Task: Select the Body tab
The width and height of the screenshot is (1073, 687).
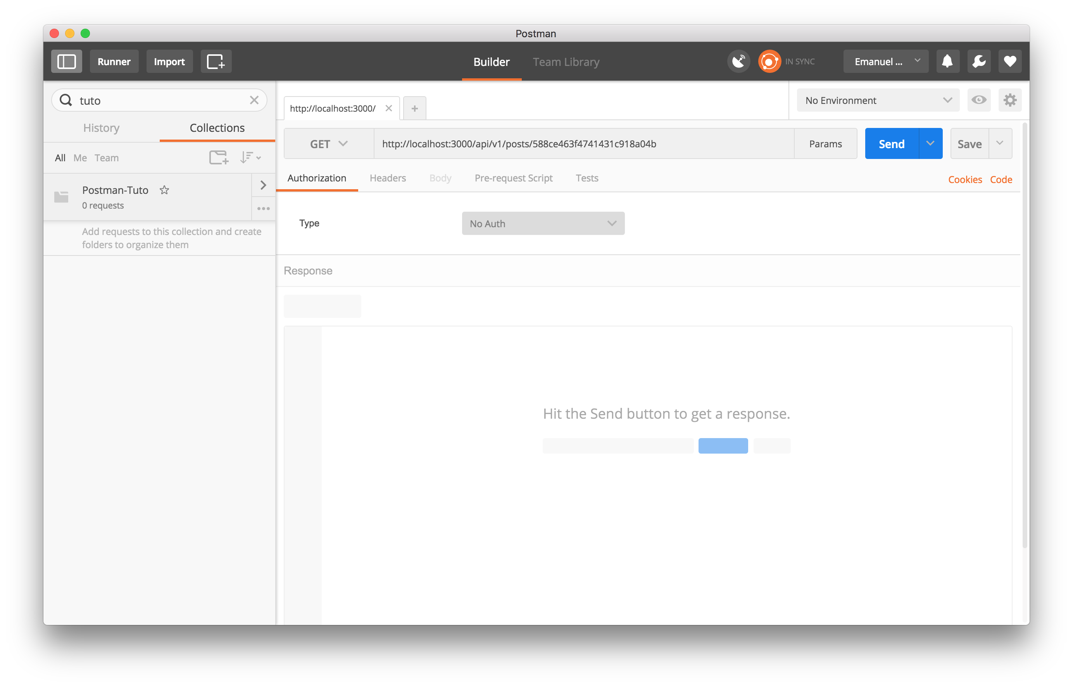Action: 440,178
